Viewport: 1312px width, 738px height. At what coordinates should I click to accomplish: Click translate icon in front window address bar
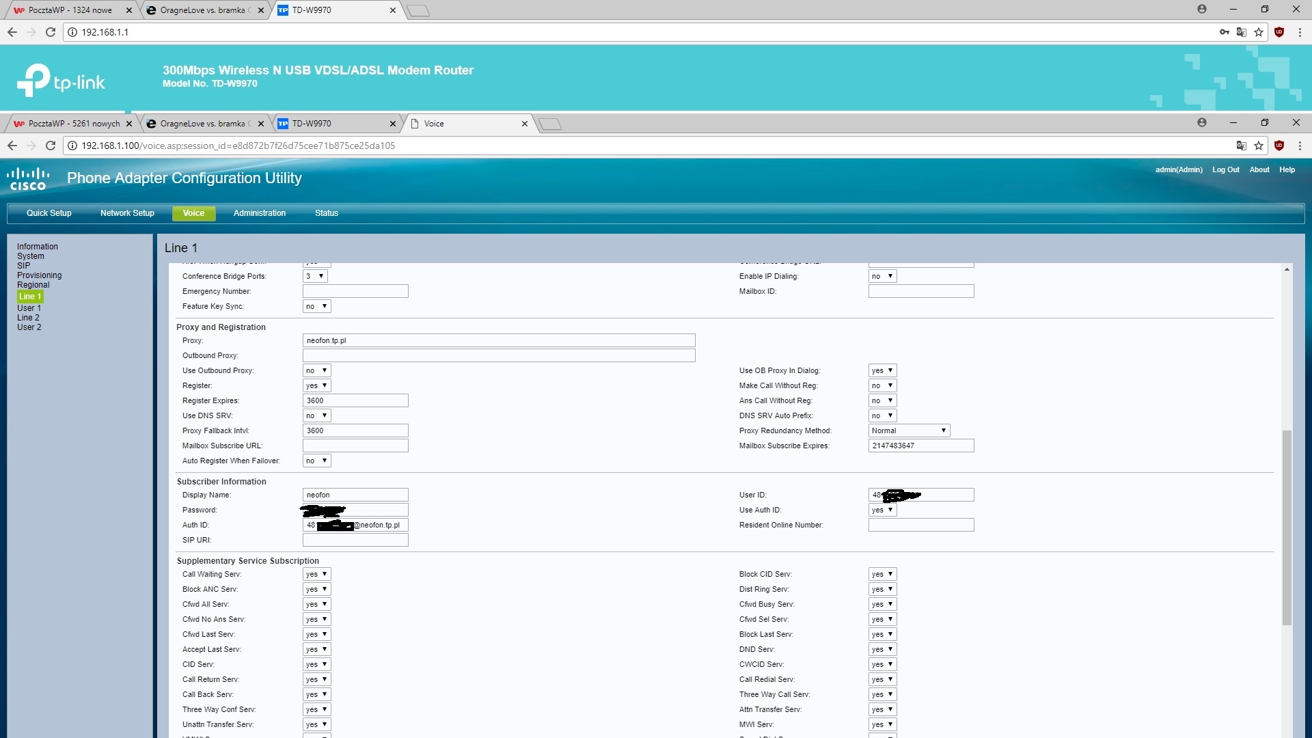click(1242, 146)
